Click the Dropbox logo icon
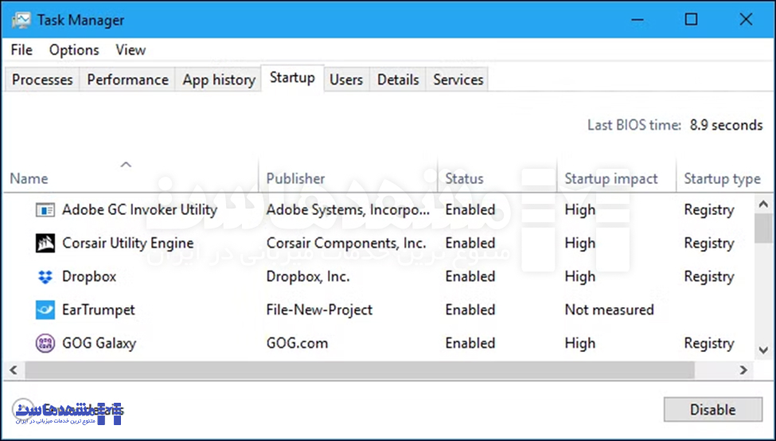 [45, 277]
